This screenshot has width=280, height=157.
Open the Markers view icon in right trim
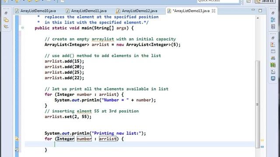pos(273,44)
